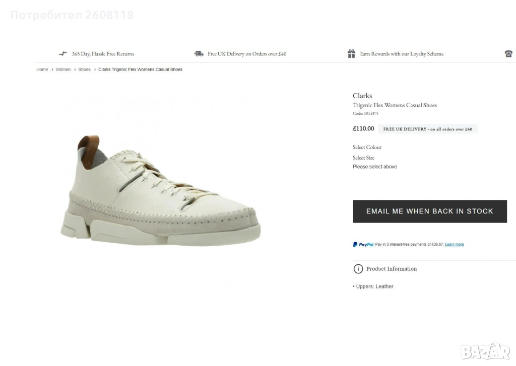Click the Bazar watermark logo

pos(485,351)
